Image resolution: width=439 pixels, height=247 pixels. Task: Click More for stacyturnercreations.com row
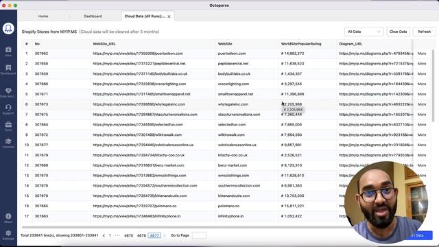click(422, 115)
